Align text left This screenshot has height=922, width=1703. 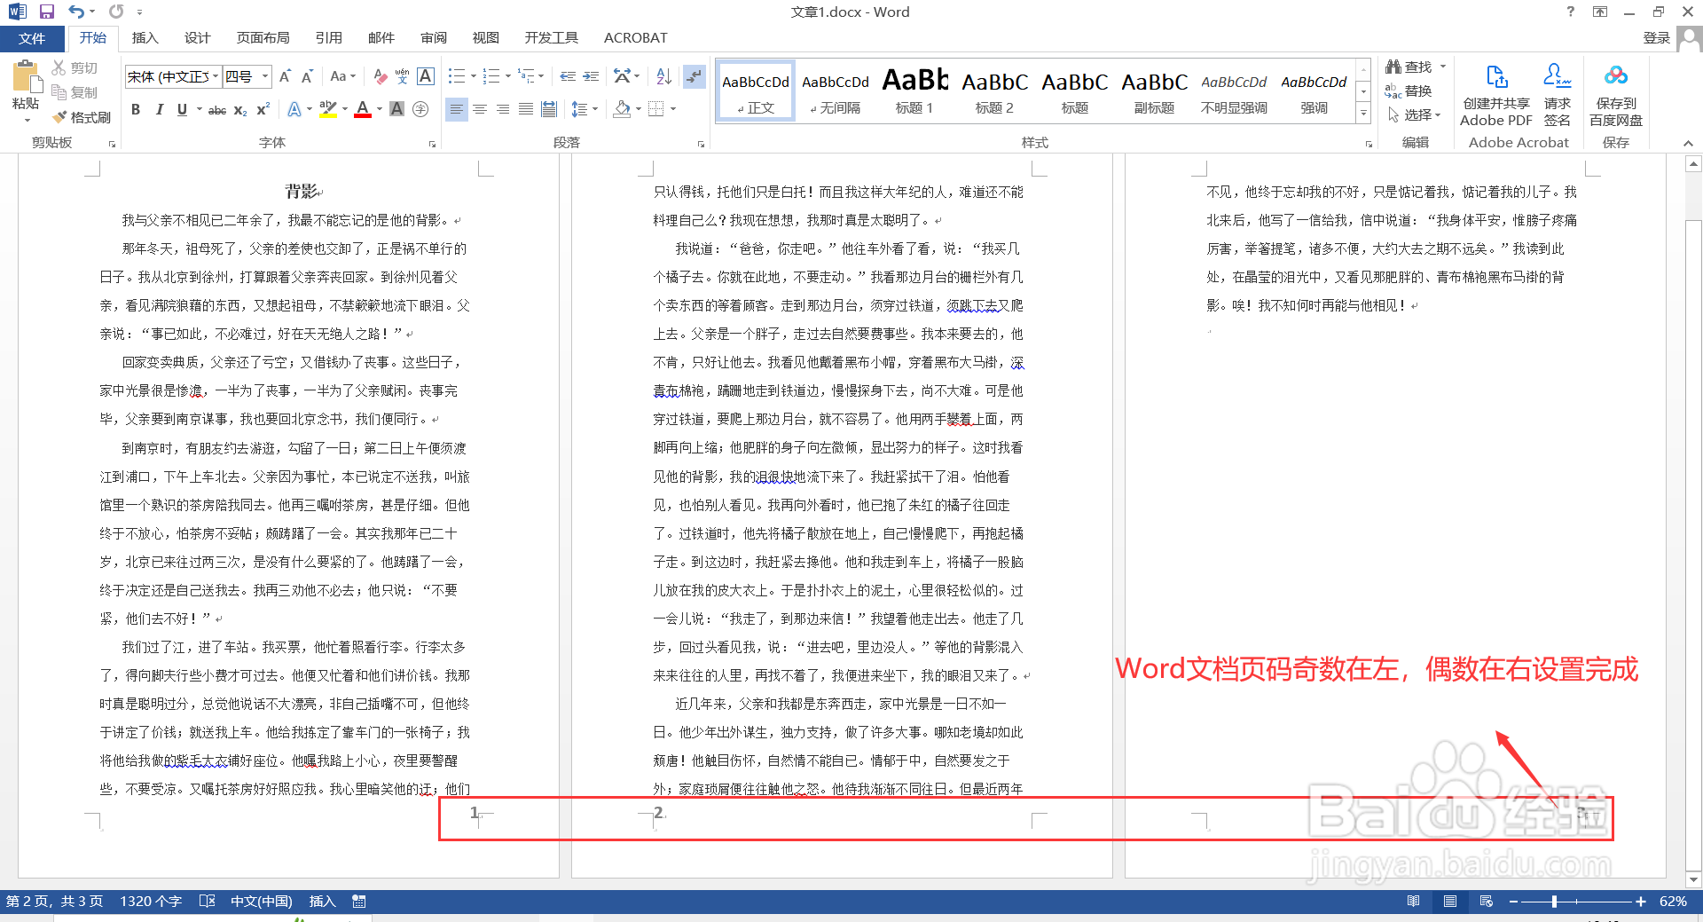click(x=457, y=109)
